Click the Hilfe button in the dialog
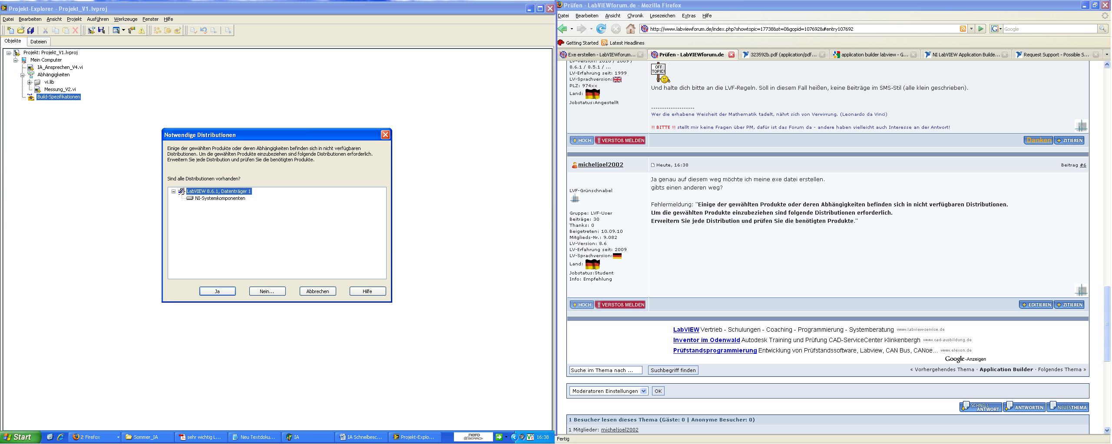The image size is (1112, 444). (x=367, y=291)
